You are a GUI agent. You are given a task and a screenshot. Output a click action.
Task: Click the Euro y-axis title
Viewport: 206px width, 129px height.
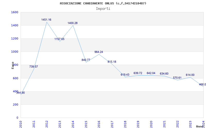[x=13, y=65]
